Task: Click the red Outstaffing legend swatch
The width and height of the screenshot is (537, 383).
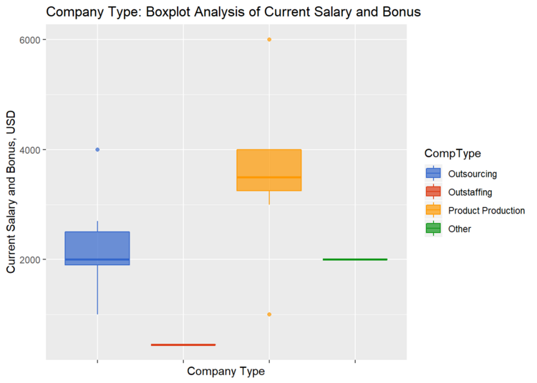Action: coord(433,191)
